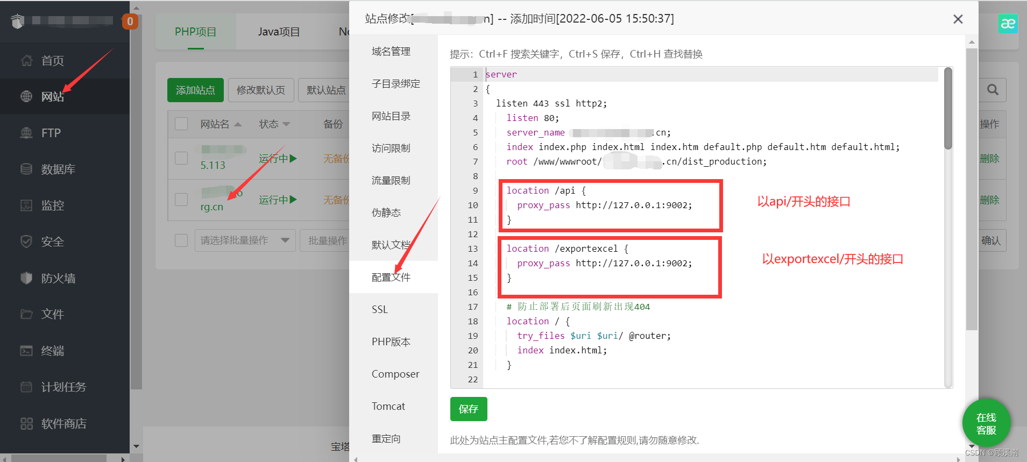Click 修改默认页 button
This screenshot has width=1027, height=462.
(261, 90)
